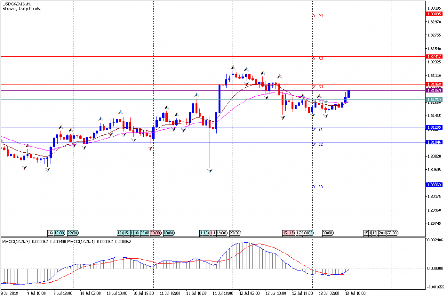Click the red 1.32412 price tag
Image resolution: width=447 pixels, height=298 pixels.
click(434, 56)
